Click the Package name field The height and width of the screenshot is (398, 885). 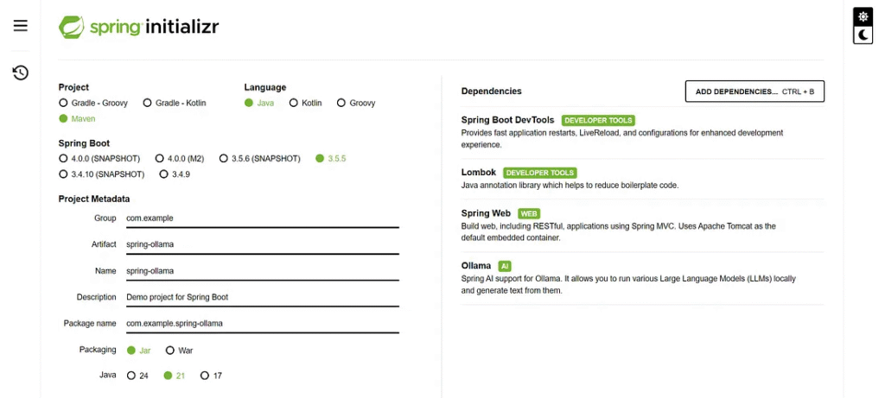262,324
